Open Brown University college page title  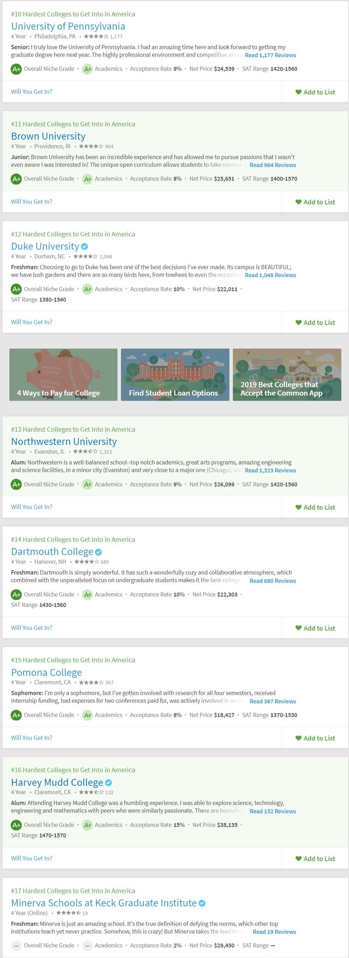click(x=48, y=136)
